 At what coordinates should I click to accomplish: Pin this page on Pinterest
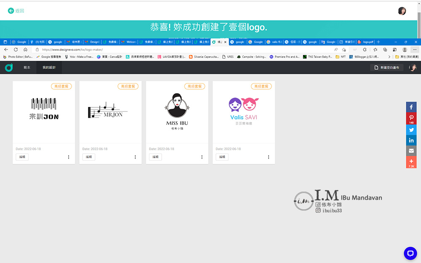click(411, 118)
